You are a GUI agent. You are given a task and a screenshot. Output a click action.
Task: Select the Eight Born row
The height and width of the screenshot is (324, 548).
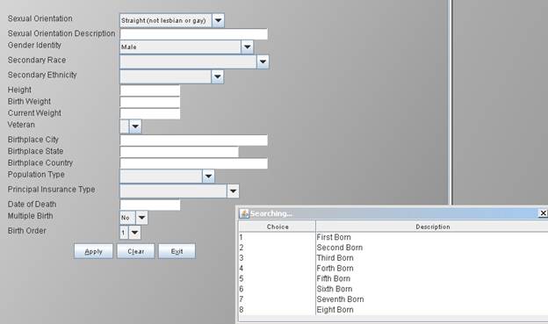click(x=393, y=310)
